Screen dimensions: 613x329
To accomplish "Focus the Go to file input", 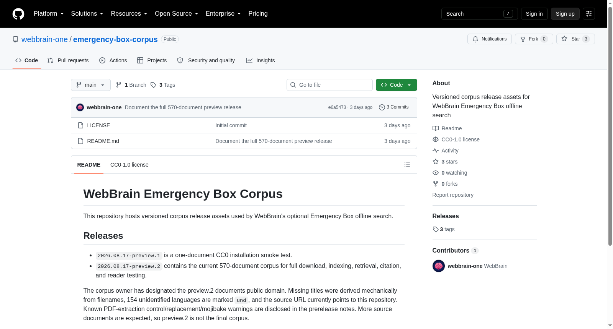I will (x=329, y=85).
